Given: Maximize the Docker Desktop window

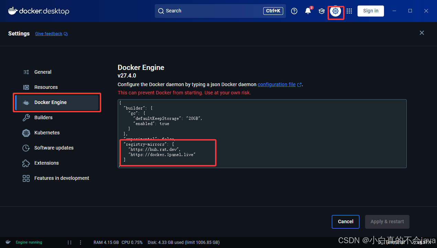Looking at the screenshot, I should click(410, 11).
